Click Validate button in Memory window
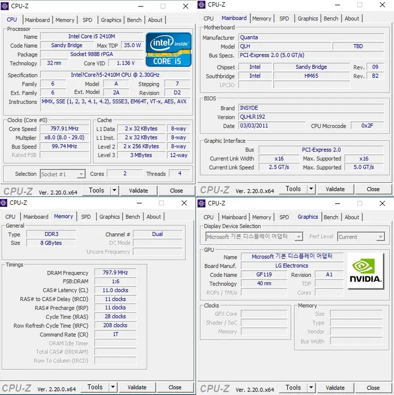The image size is (394, 395). [137, 387]
